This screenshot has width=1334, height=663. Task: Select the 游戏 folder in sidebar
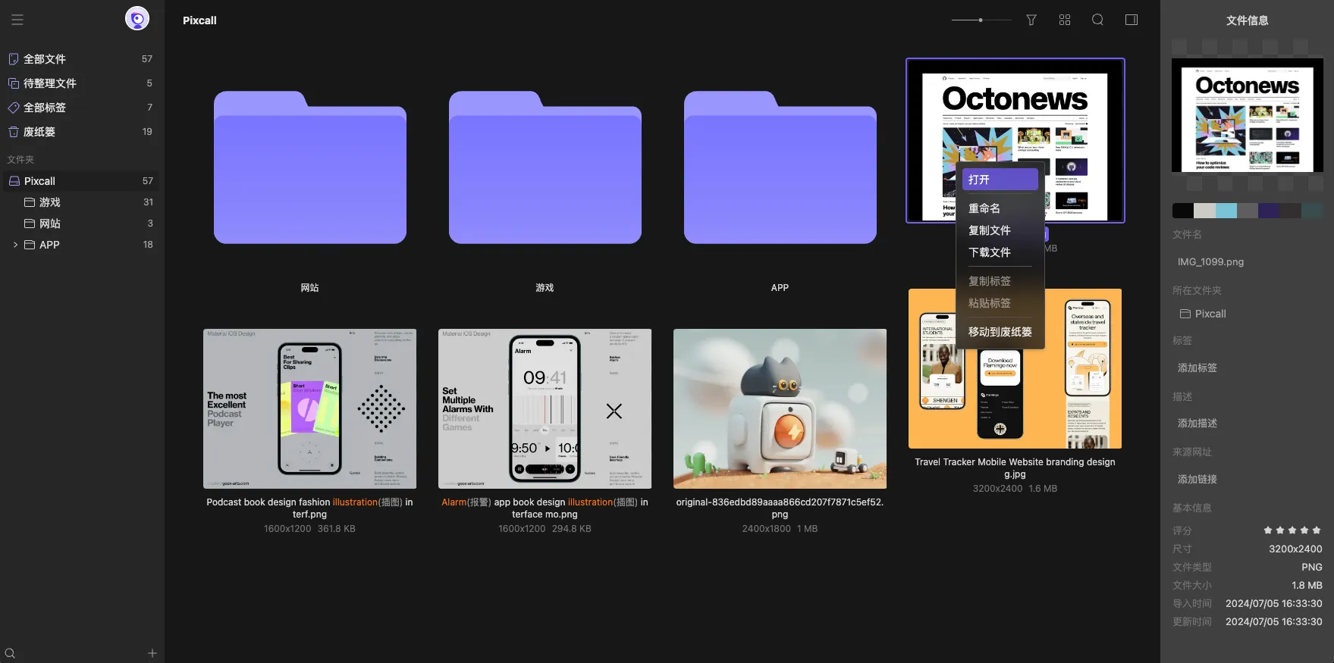point(50,202)
